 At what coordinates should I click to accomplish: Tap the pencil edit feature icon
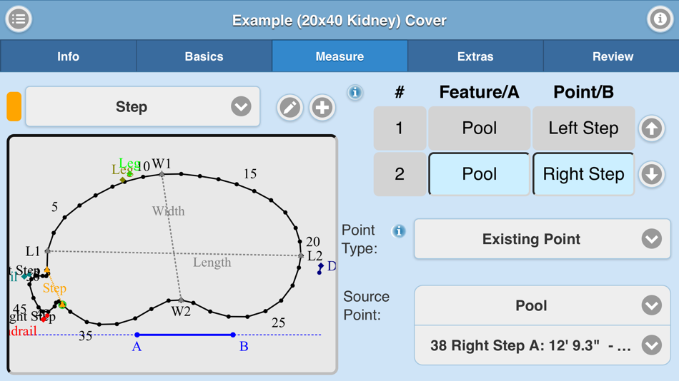(289, 107)
